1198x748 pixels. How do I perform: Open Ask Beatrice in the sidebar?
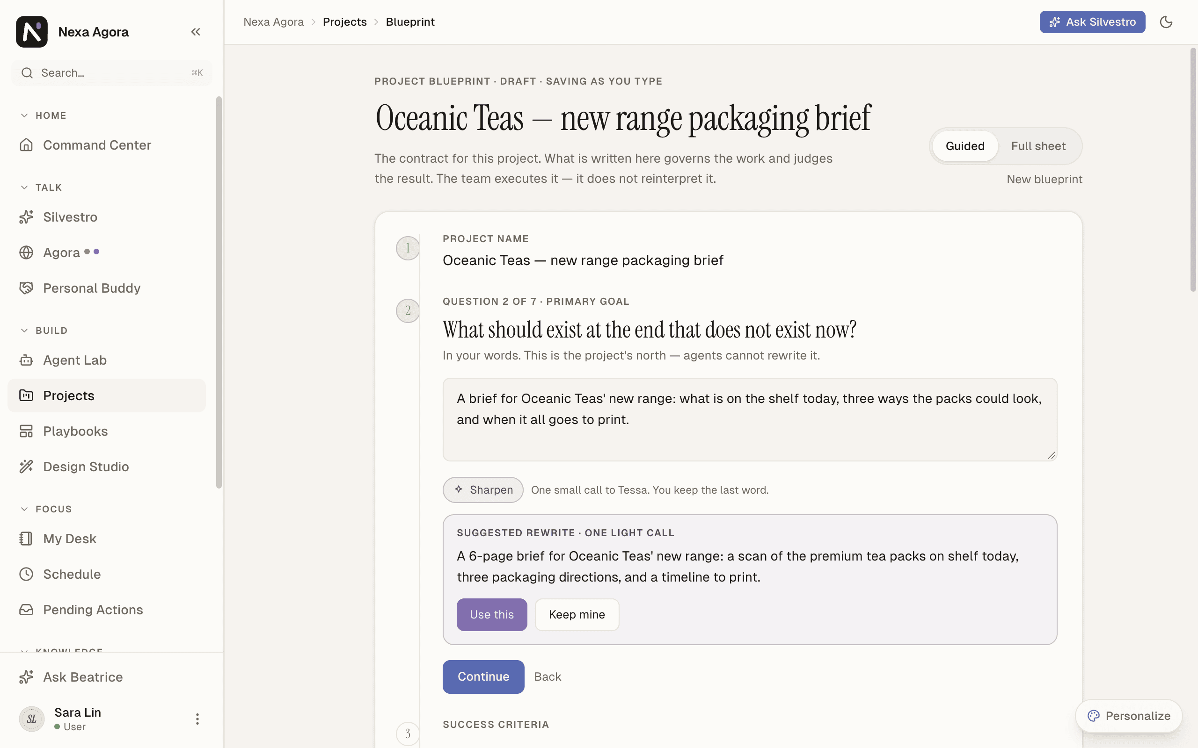pos(106,677)
